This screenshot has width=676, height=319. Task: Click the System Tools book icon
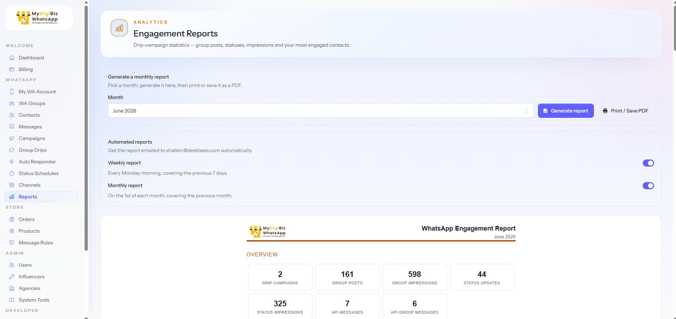(x=12, y=300)
